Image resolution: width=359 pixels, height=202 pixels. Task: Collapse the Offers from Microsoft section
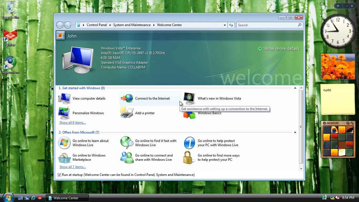[295, 132]
